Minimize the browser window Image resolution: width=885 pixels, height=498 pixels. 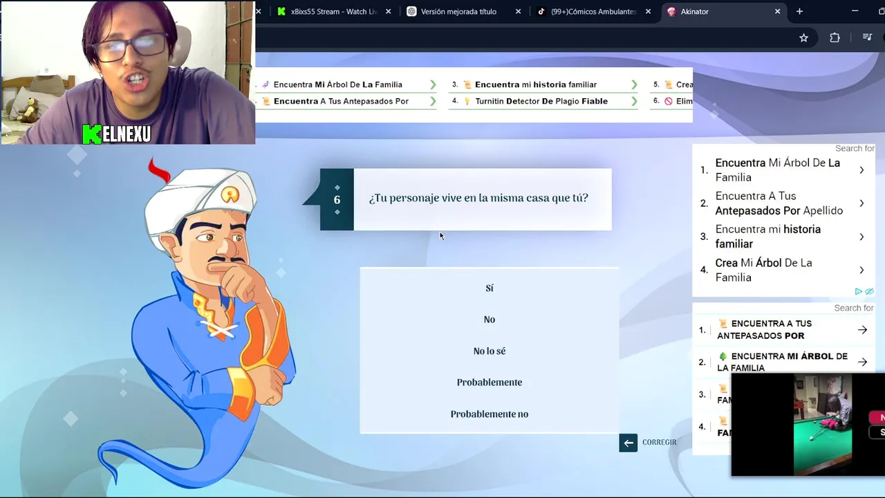pos(855,12)
